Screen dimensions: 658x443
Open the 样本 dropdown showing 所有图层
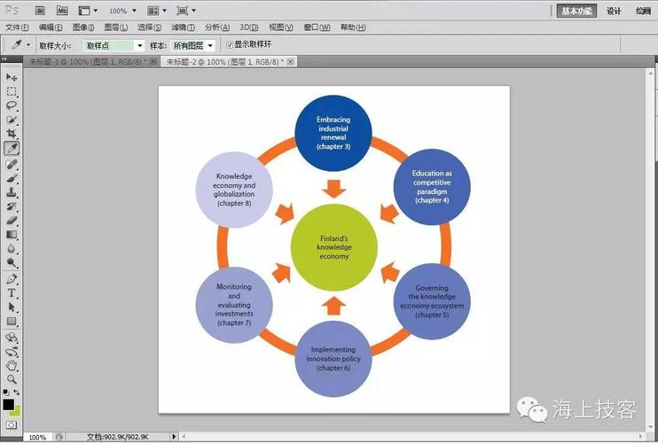(193, 45)
